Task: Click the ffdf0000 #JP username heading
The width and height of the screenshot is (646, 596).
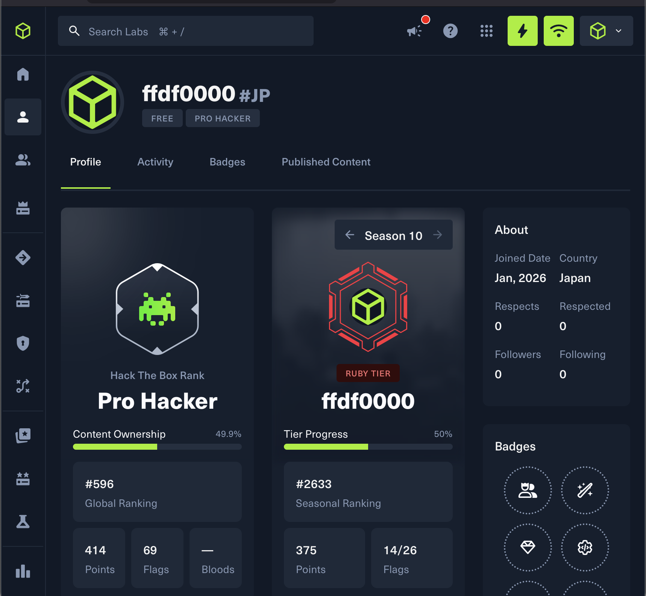Action: 206,94
